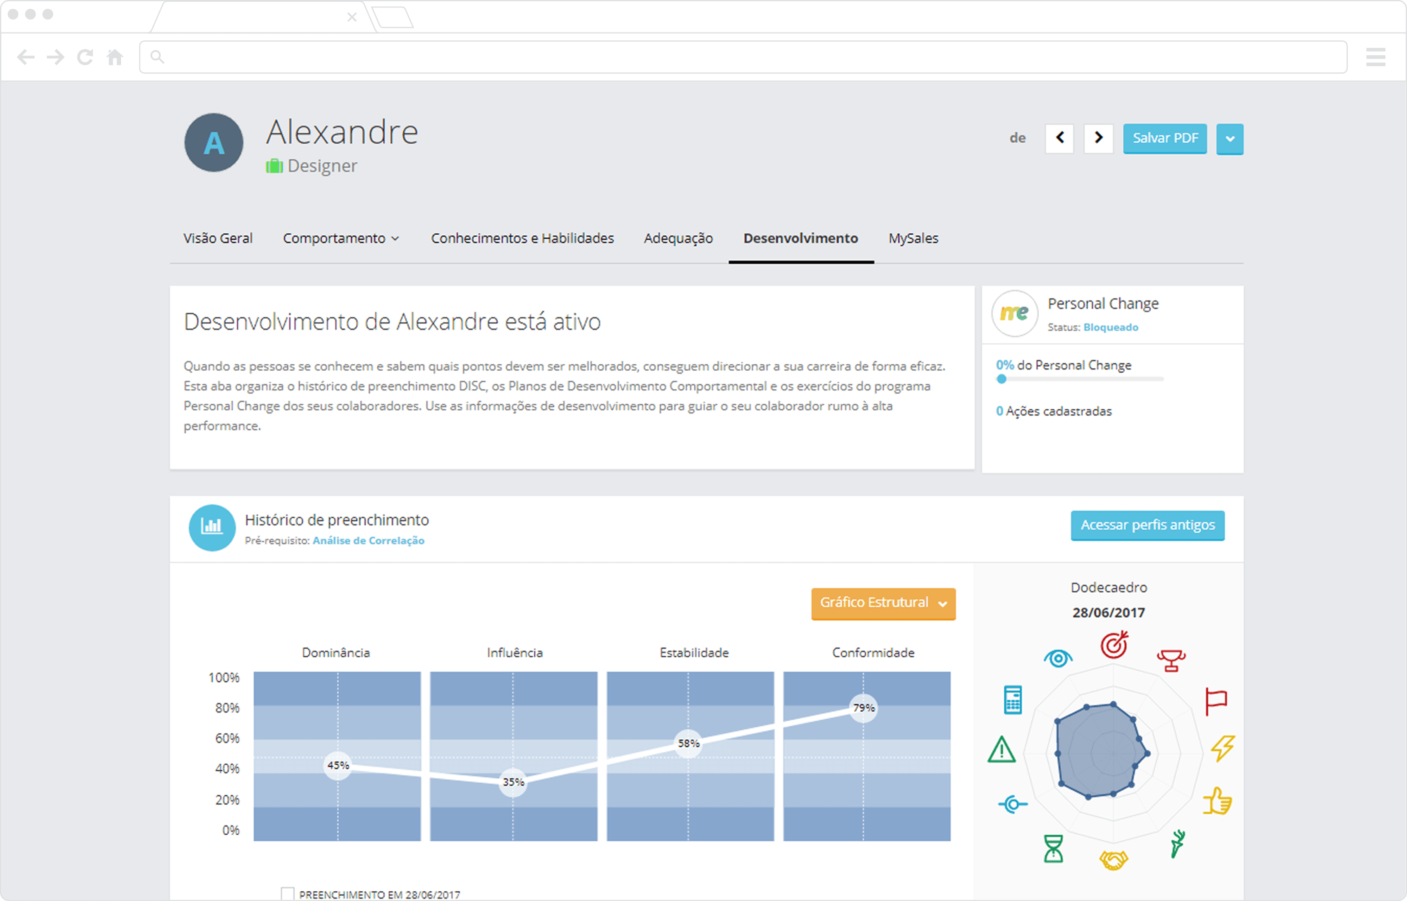Click the Dodecaedro radar chart shape
This screenshot has height=901, width=1407.
pos(1101,752)
